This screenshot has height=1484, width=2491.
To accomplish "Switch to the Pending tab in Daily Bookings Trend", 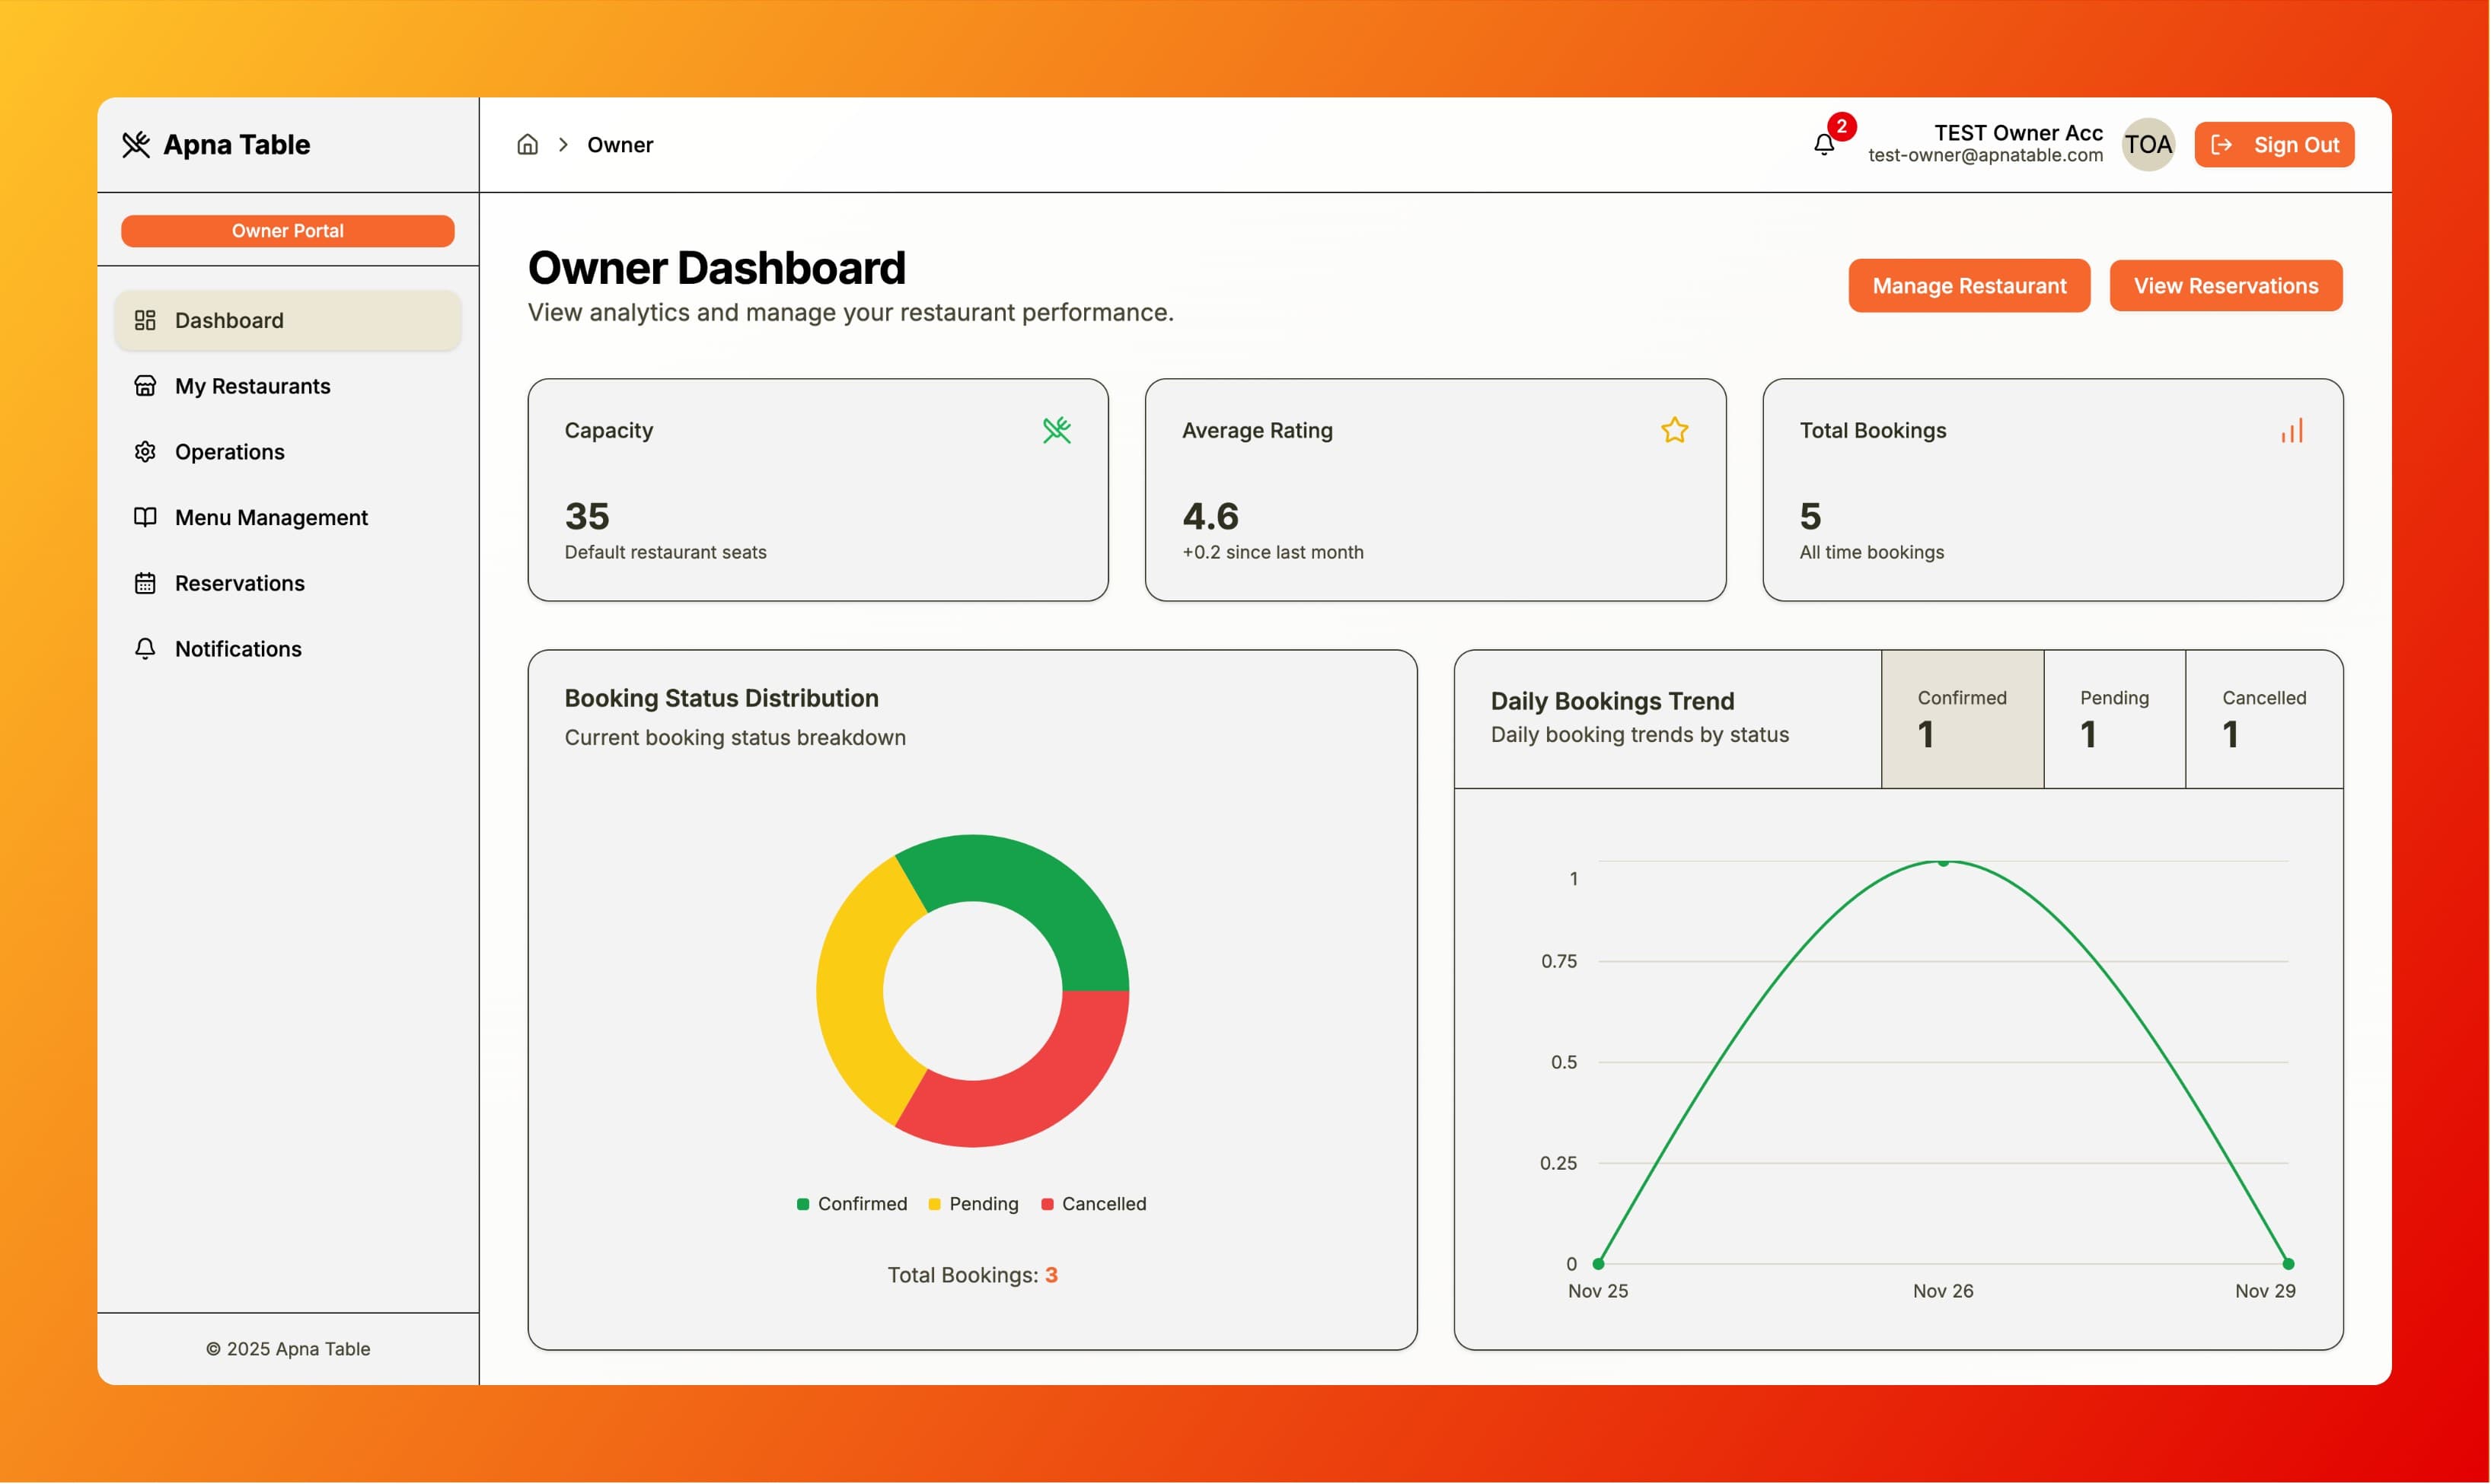I will [x=2113, y=719].
